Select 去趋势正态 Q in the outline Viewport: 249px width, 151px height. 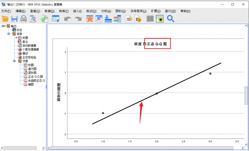[x=36, y=81]
